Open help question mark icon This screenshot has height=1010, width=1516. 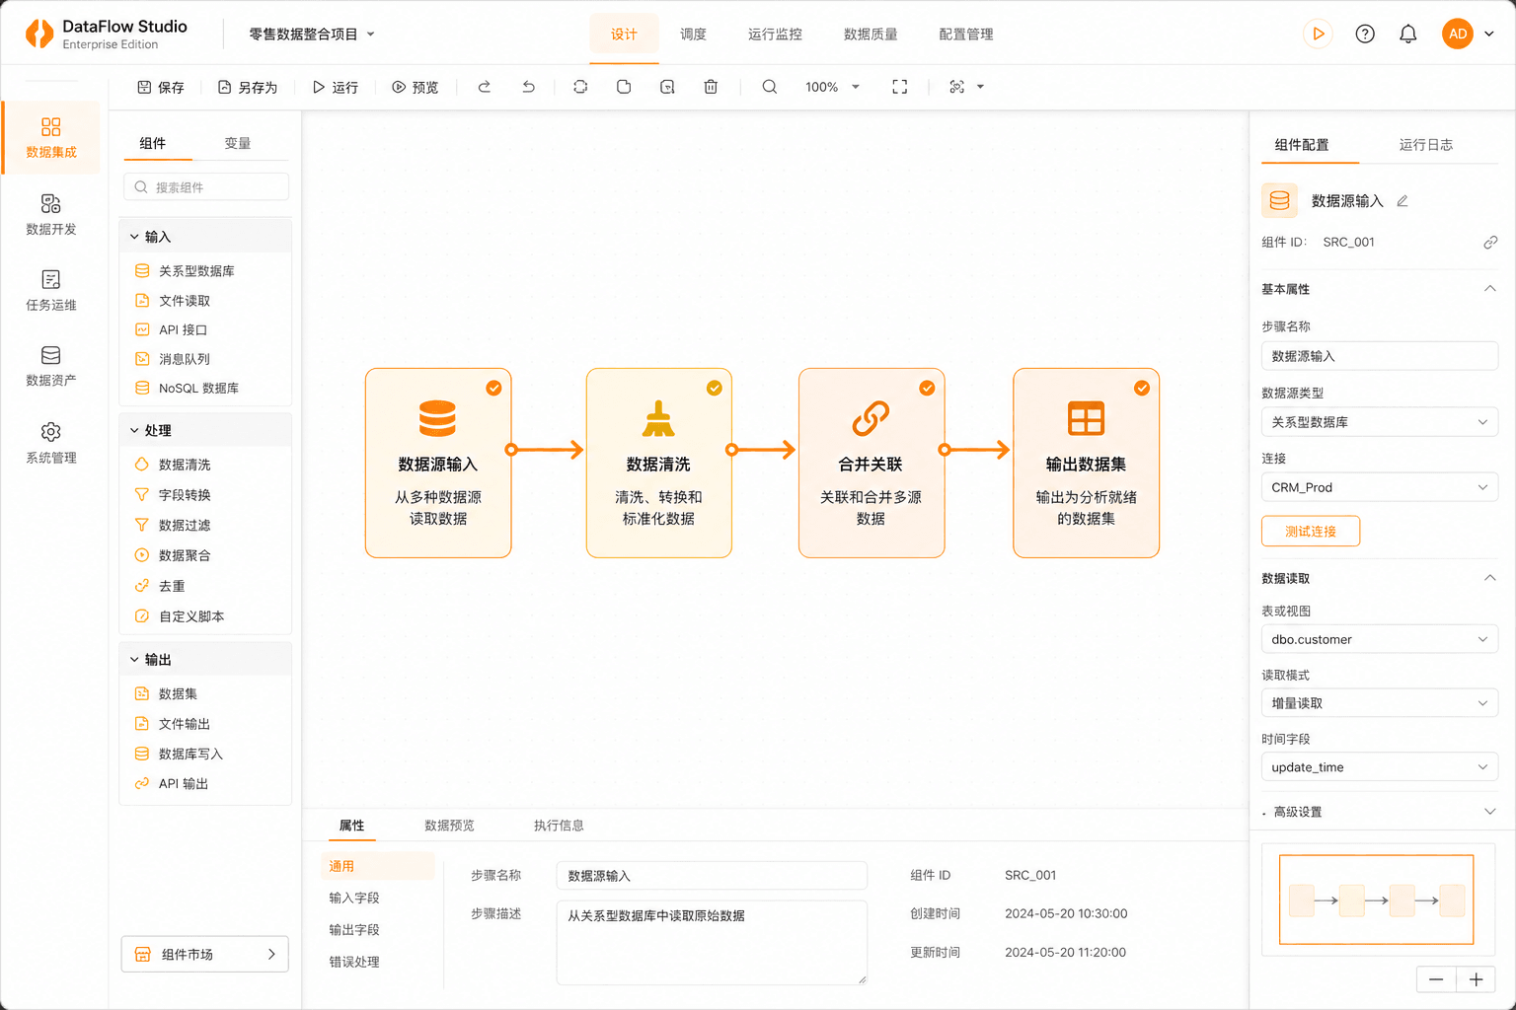pyautogui.click(x=1365, y=34)
